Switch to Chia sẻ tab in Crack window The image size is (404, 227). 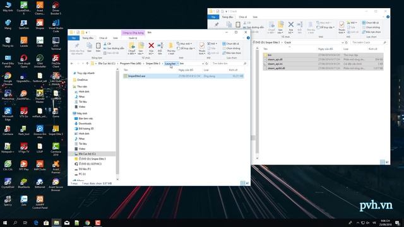(x=242, y=17)
